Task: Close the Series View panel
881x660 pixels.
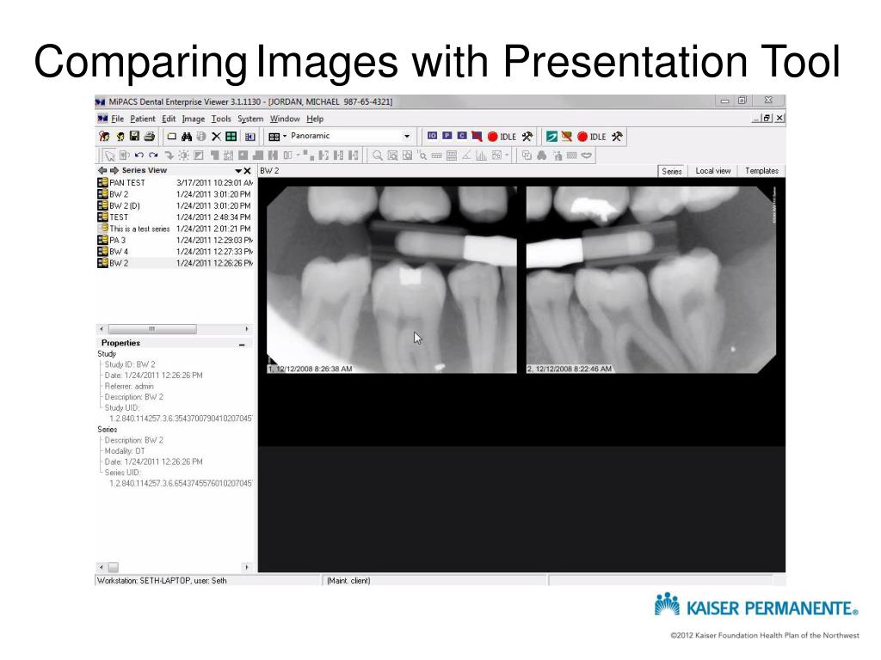Action: coord(247,171)
